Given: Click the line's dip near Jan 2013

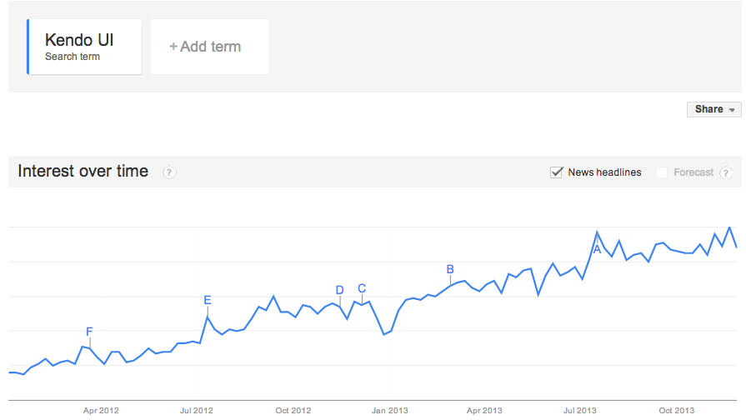Looking at the screenshot, I should 383,334.
